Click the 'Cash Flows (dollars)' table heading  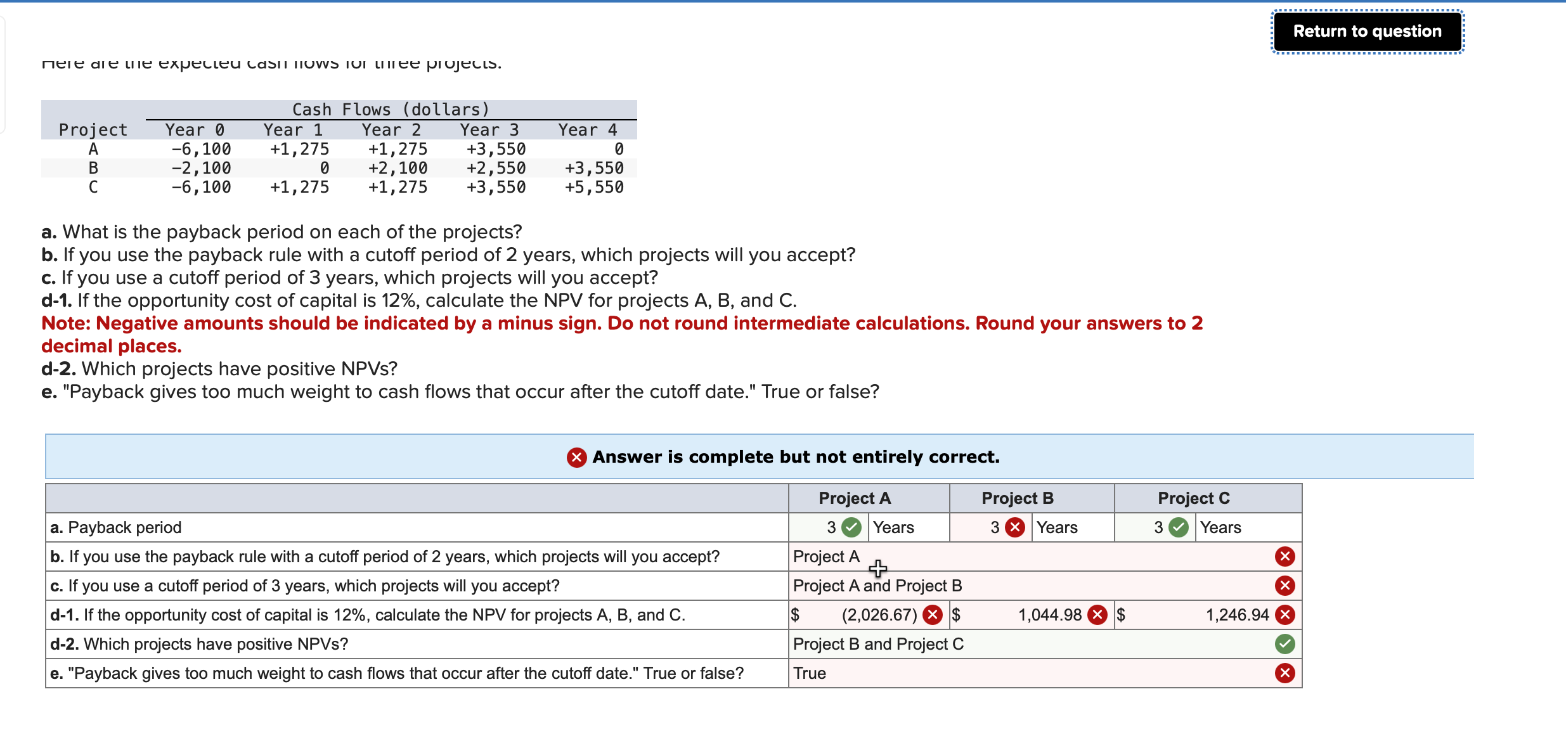[x=391, y=110]
